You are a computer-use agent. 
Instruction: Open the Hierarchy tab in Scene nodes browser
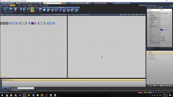[149, 8]
